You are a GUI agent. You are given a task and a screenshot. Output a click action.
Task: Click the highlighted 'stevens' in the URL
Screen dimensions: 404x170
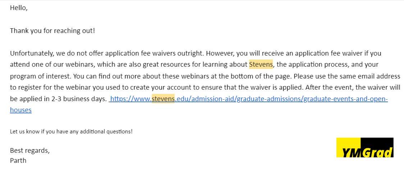pyautogui.click(x=163, y=99)
